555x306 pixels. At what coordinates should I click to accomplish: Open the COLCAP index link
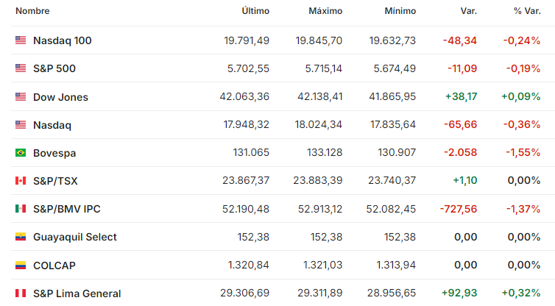54,266
